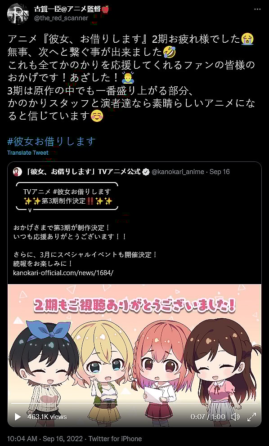Click the Twitter for iPhone source label

click(115, 439)
